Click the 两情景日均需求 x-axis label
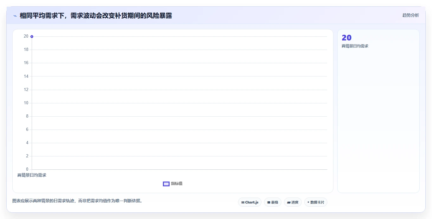Image resolution: width=432 pixels, height=219 pixels. (32, 175)
